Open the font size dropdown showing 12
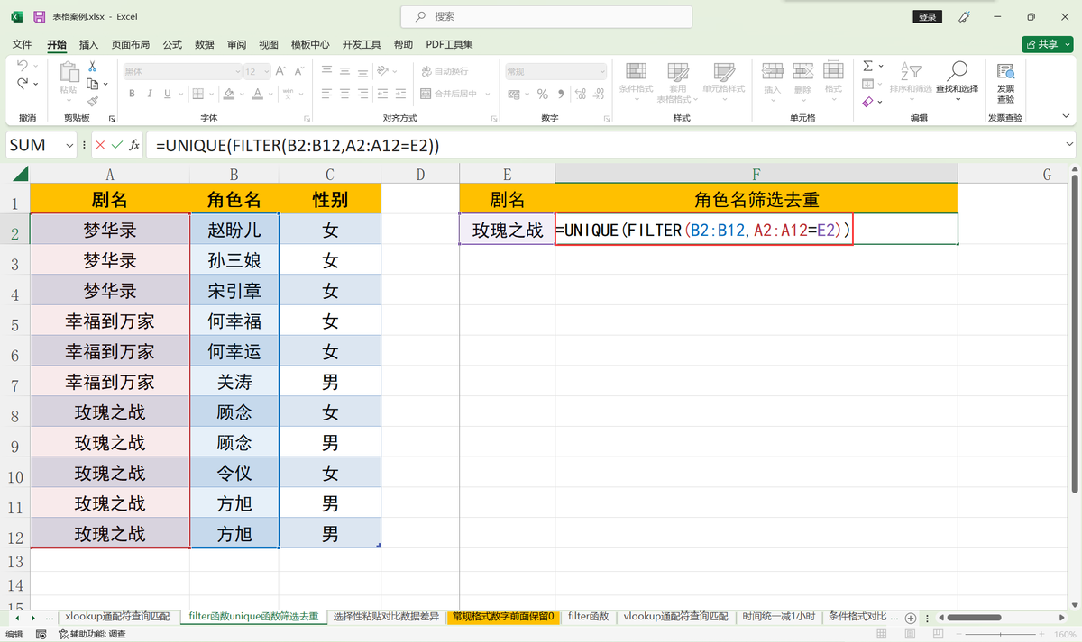 [x=265, y=71]
